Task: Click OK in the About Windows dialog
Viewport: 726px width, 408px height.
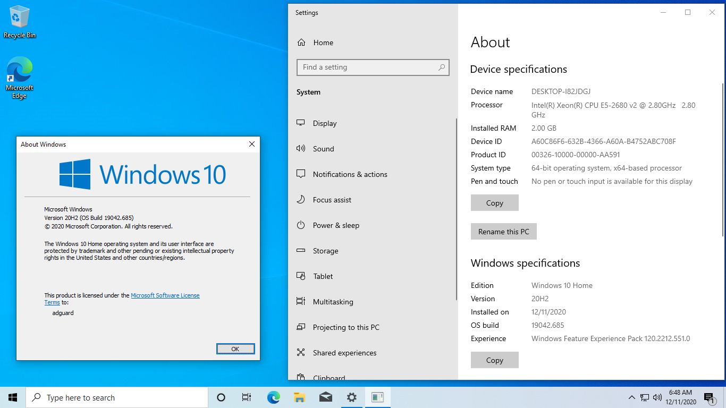Action: point(235,349)
